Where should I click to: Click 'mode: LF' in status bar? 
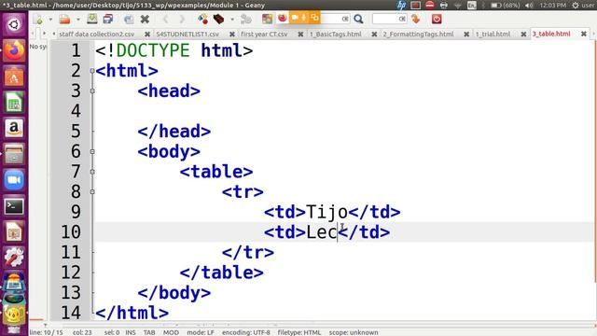pyautogui.click(x=201, y=332)
